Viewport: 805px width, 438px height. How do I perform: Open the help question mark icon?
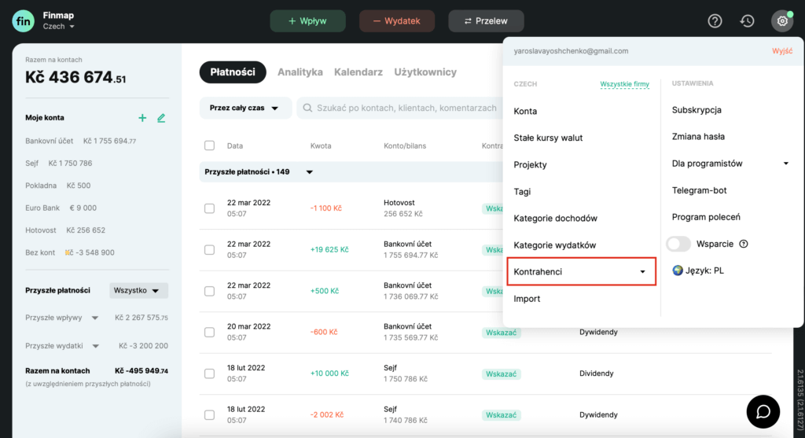[715, 21]
